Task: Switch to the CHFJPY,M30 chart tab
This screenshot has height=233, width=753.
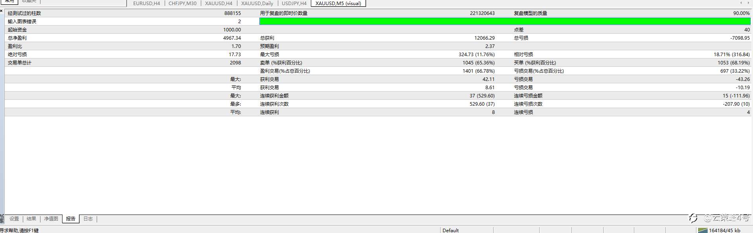Action: pos(182,3)
